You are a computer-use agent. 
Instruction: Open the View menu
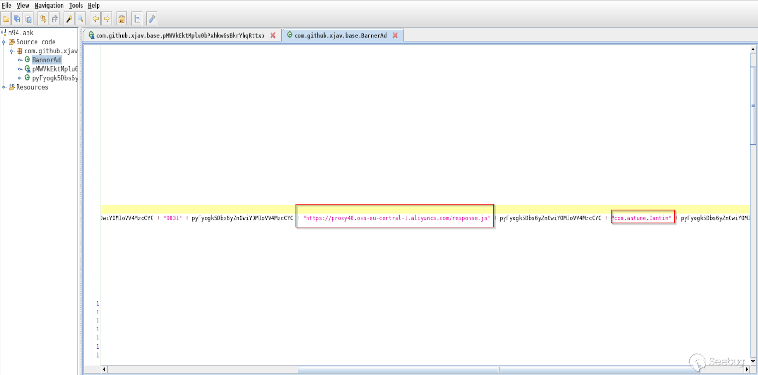tap(23, 6)
